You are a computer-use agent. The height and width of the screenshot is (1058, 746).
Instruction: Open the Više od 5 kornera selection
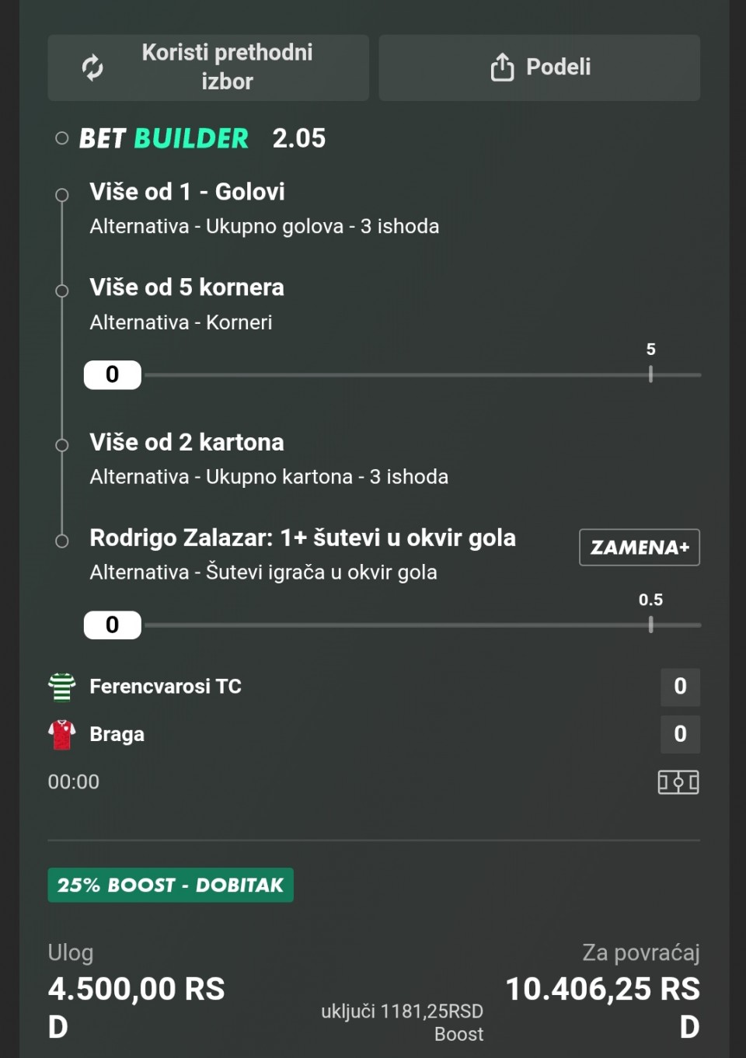coord(186,287)
